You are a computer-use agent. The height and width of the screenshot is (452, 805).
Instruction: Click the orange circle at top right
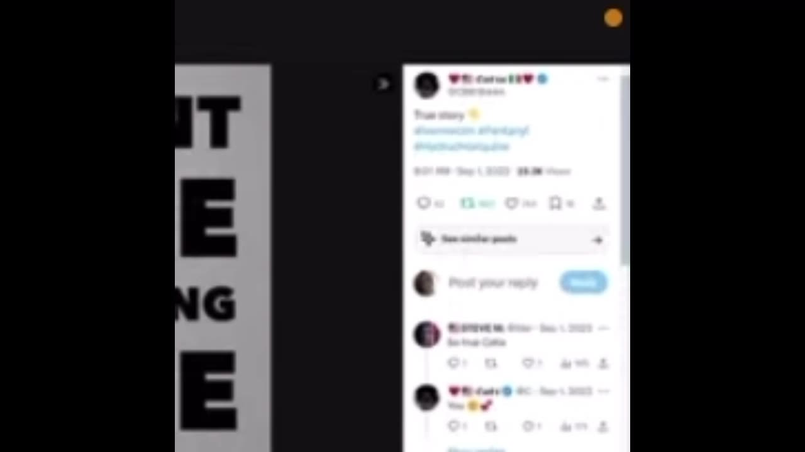(x=613, y=18)
